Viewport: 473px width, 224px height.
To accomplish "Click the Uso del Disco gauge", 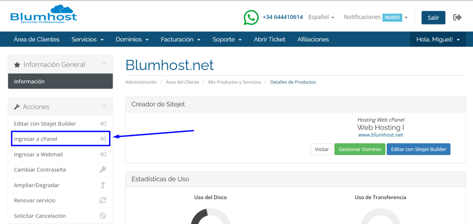I will [211, 217].
